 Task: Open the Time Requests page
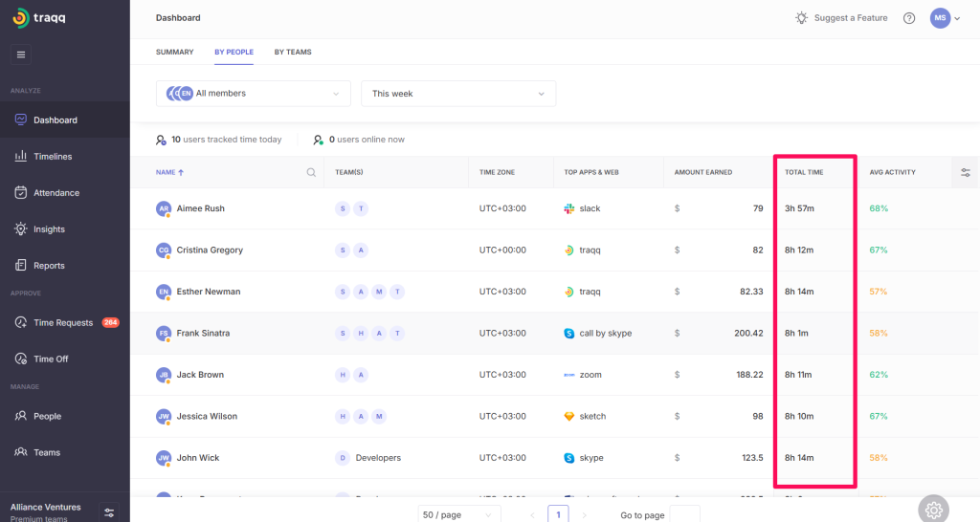[63, 323]
